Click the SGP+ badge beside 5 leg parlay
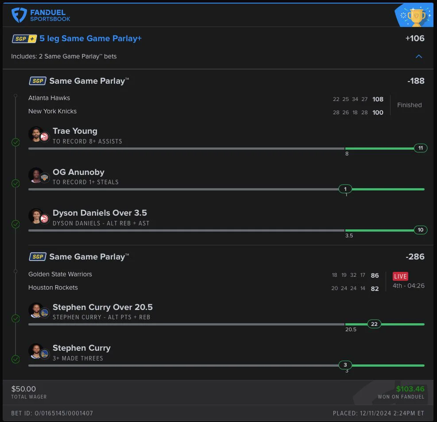Screen dimensions: 437x422 pyautogui.click(x=24, y=39)
